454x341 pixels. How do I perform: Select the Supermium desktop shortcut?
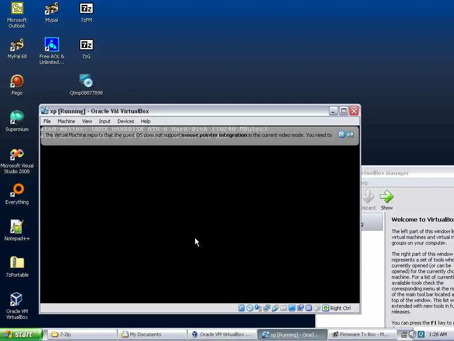tap(17, 121)
